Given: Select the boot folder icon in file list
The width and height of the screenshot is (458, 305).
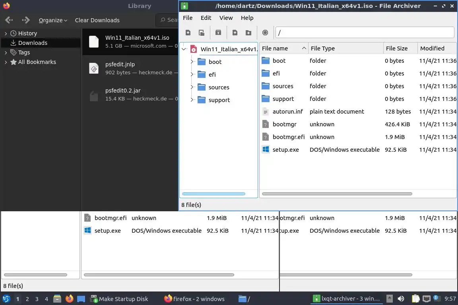Looking at the screenshot, I should coord(266,60).
